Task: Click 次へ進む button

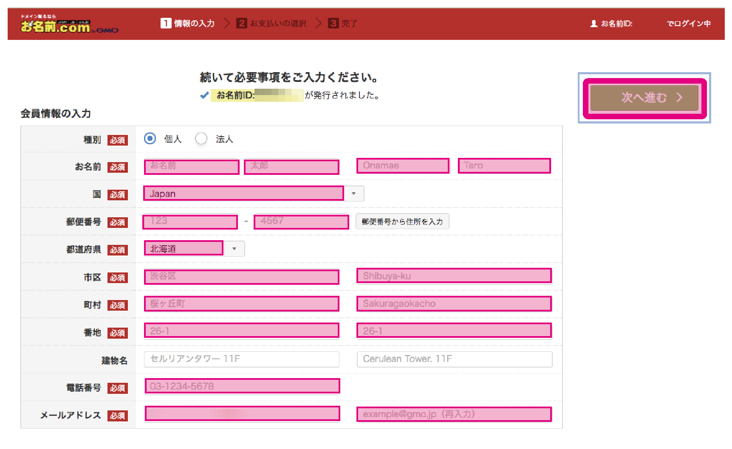Action: 644,98
